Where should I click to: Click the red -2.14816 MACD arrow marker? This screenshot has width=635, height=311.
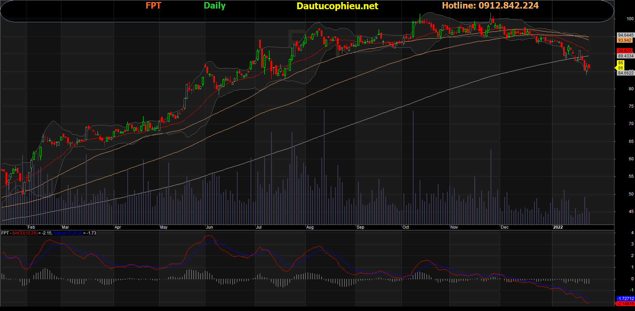[625, 304]
